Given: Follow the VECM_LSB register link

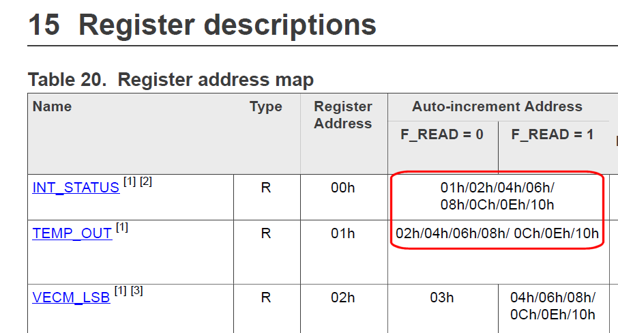Looking at the screenshot, I should click(x=71, y=298).
